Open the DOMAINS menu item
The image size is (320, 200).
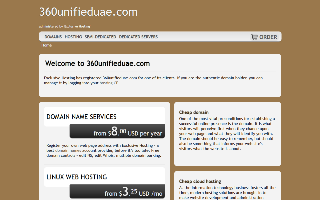[53, 37]
